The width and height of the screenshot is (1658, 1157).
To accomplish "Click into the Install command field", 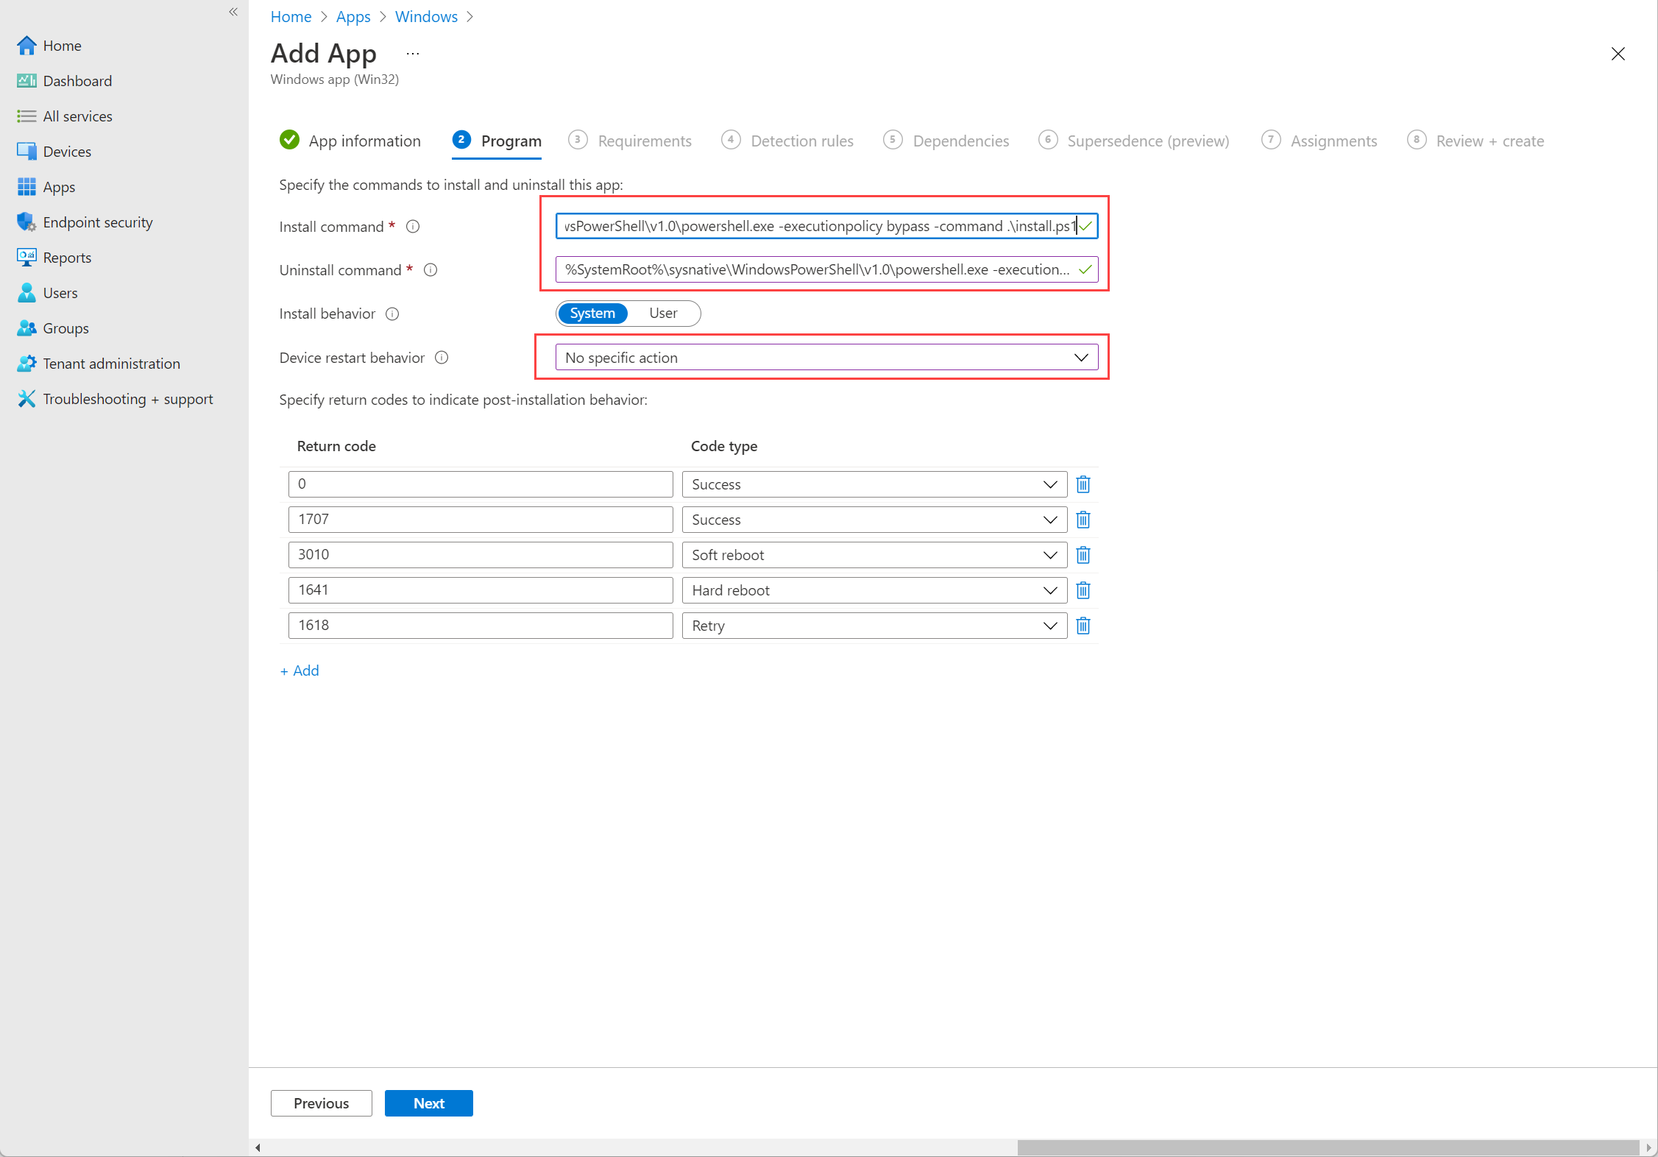I will click(x=826, y=226).
